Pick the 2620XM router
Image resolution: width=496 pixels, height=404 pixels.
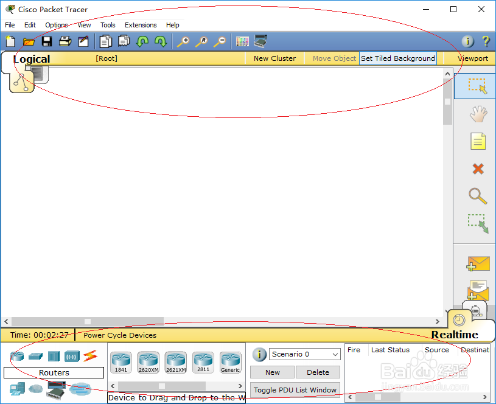pyautogui.click(x=148, y=363)
